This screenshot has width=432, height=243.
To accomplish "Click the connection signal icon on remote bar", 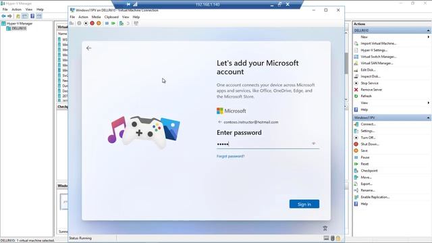I will pos(135,5).
